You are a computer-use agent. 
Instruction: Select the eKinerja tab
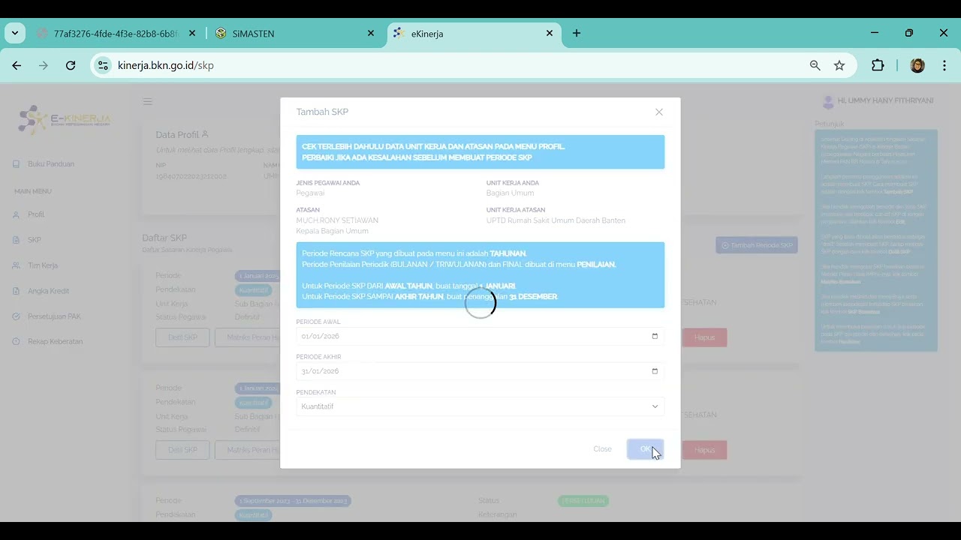tap(474, 34)
